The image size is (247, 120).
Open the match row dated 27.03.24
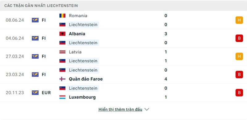click(x=124, y=56)
